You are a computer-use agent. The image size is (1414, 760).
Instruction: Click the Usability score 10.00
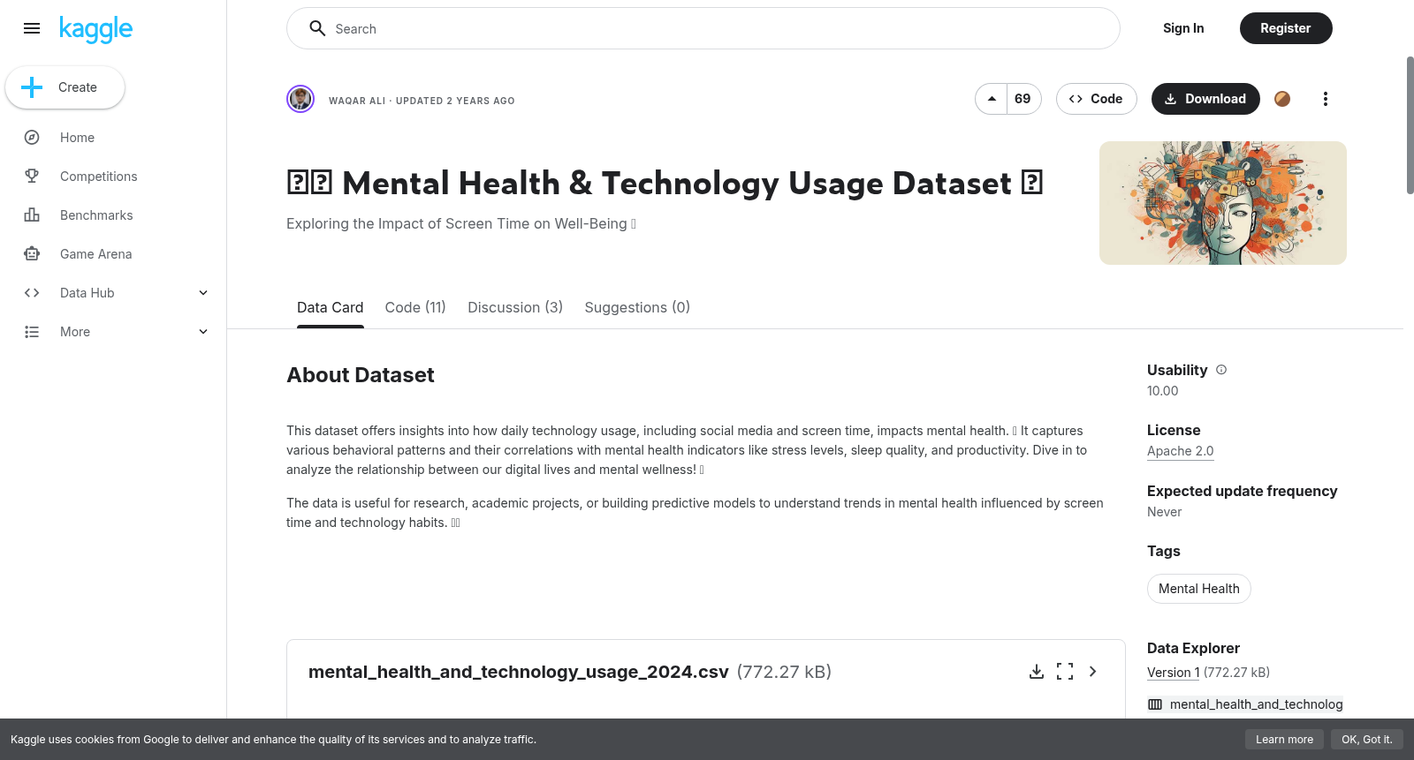(x=1162, y=391)
